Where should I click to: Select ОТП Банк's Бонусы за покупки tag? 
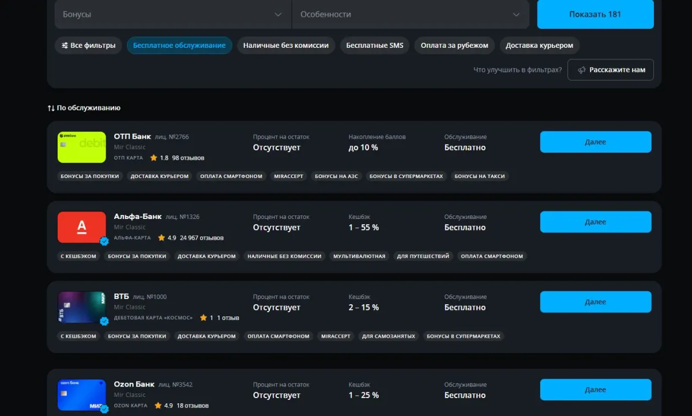tap(90, 176)
